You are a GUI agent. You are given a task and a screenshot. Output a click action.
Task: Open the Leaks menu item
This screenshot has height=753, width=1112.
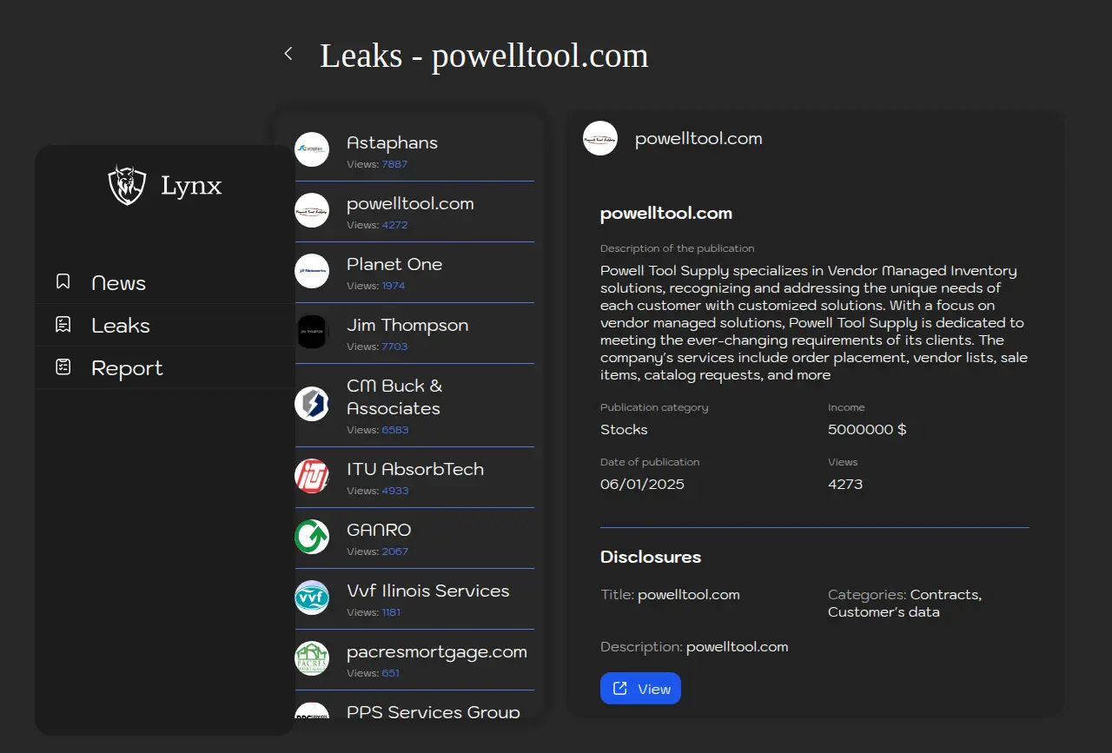(x=121, y=326)
